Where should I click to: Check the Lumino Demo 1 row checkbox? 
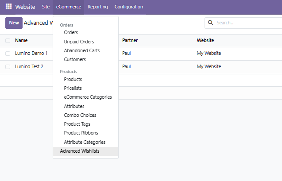point(8,54)
